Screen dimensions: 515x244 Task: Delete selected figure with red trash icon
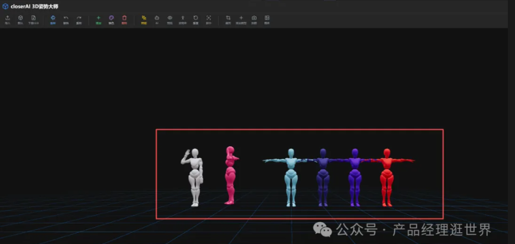pyautogui.click(x=124, y=18)
